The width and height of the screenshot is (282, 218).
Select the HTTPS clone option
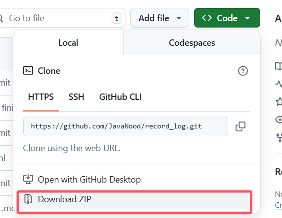[41, 97]
